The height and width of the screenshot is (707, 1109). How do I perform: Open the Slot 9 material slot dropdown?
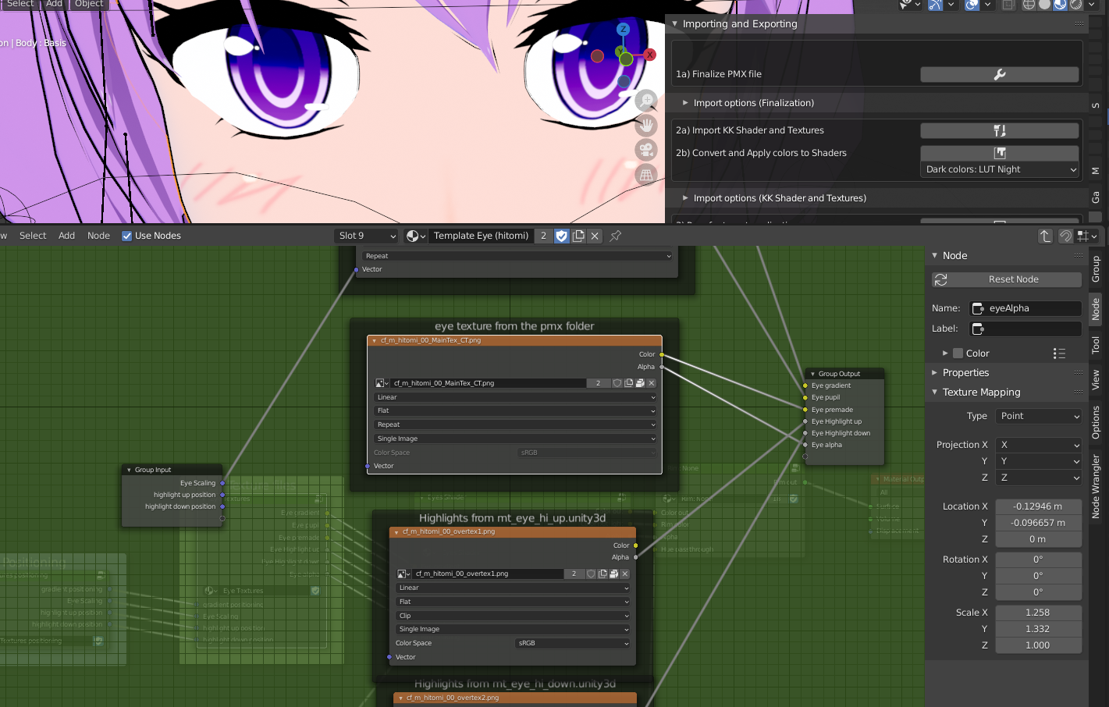click(x=367, y=236)
